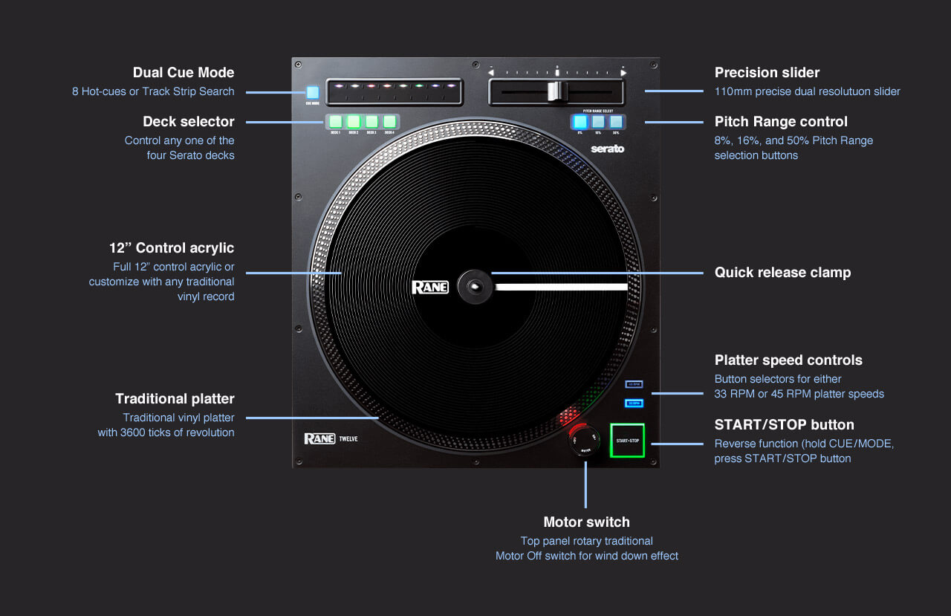951x616 pixels.
Task: Select the Deck 1 button
Action: coord(335,121)
